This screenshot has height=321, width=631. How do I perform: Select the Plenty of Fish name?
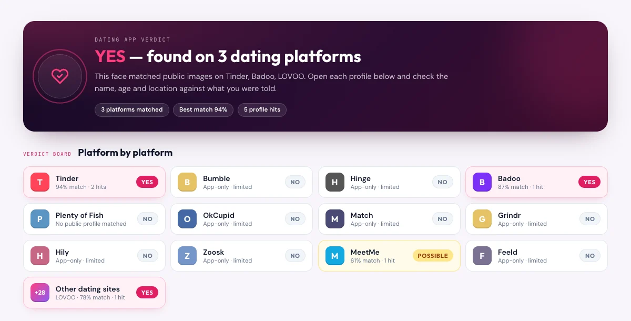pyautogui.click(x=79, y=215)
